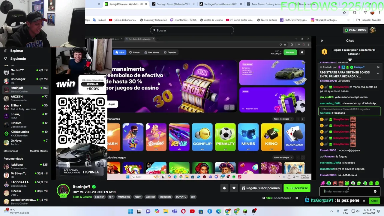Switch to second Santiago Ceron TikTok tab

220,4
